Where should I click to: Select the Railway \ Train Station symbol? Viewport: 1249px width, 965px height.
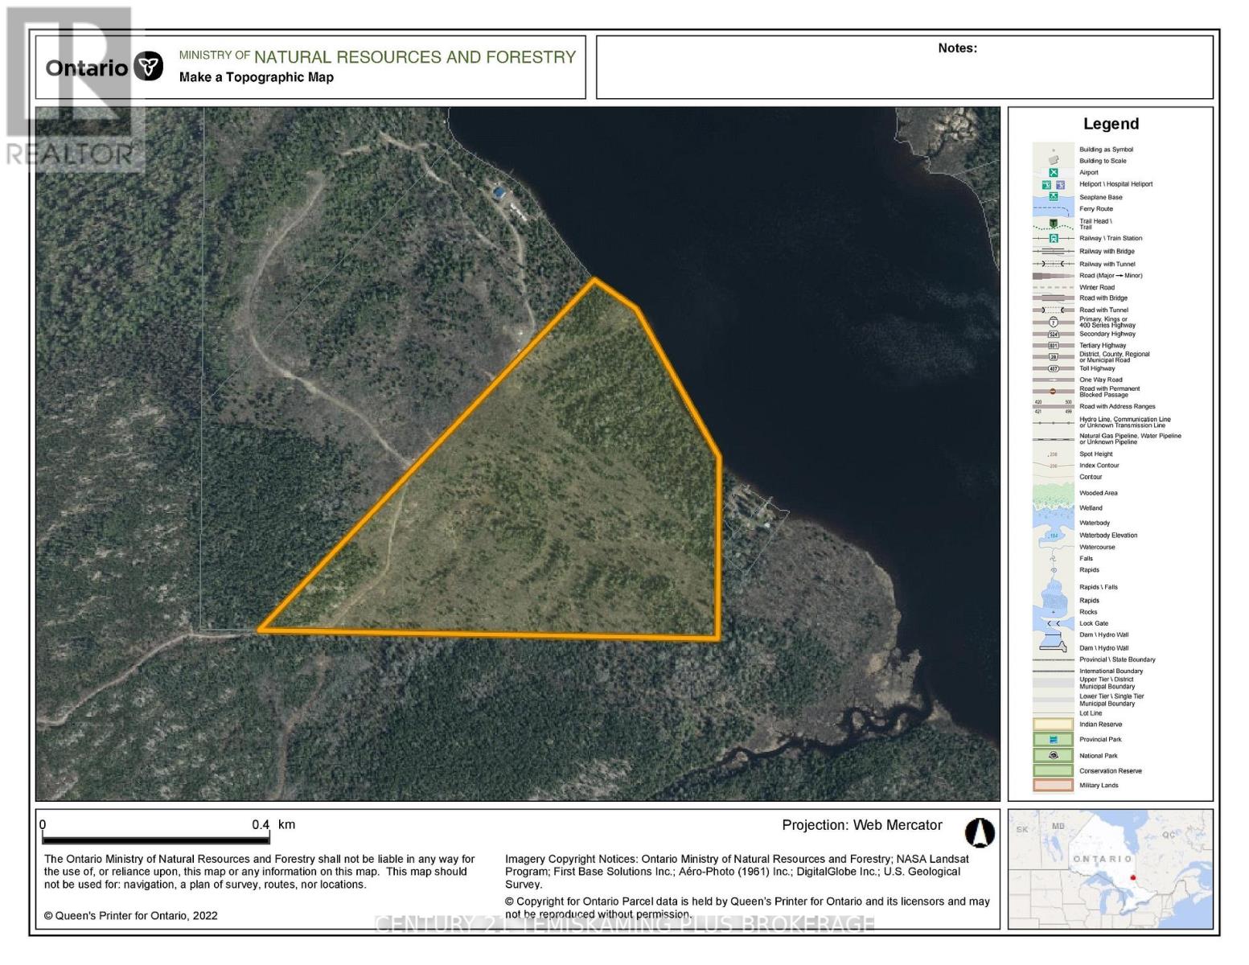pyautogui.click(x=1054, y=238)
